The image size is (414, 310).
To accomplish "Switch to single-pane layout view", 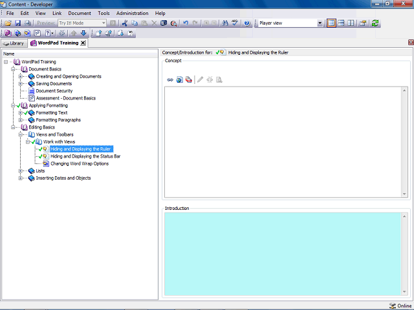I will click(x=331, y=23).
